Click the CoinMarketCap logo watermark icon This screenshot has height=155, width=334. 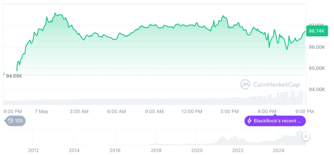pos(245,84)
